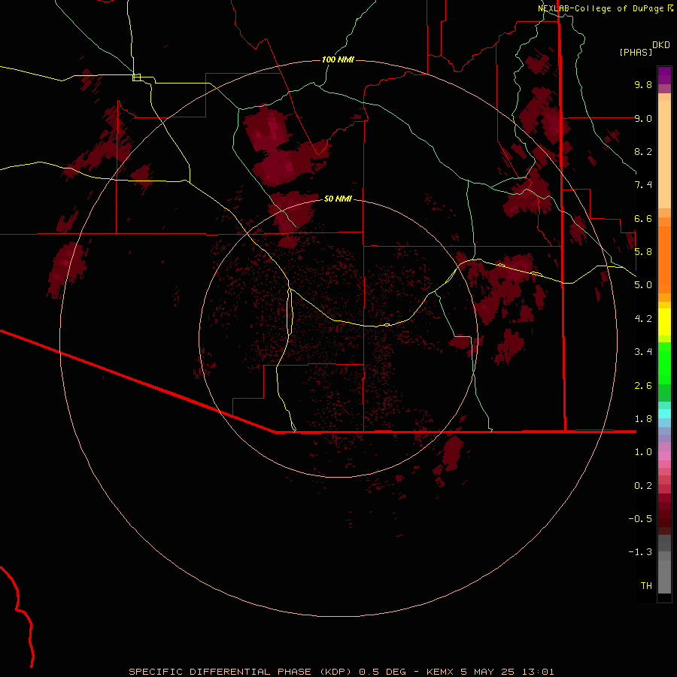The height and width of the screenshot is (677, 677).
Task: Select the 50 NMI range ring label
Action: [338, 199]
